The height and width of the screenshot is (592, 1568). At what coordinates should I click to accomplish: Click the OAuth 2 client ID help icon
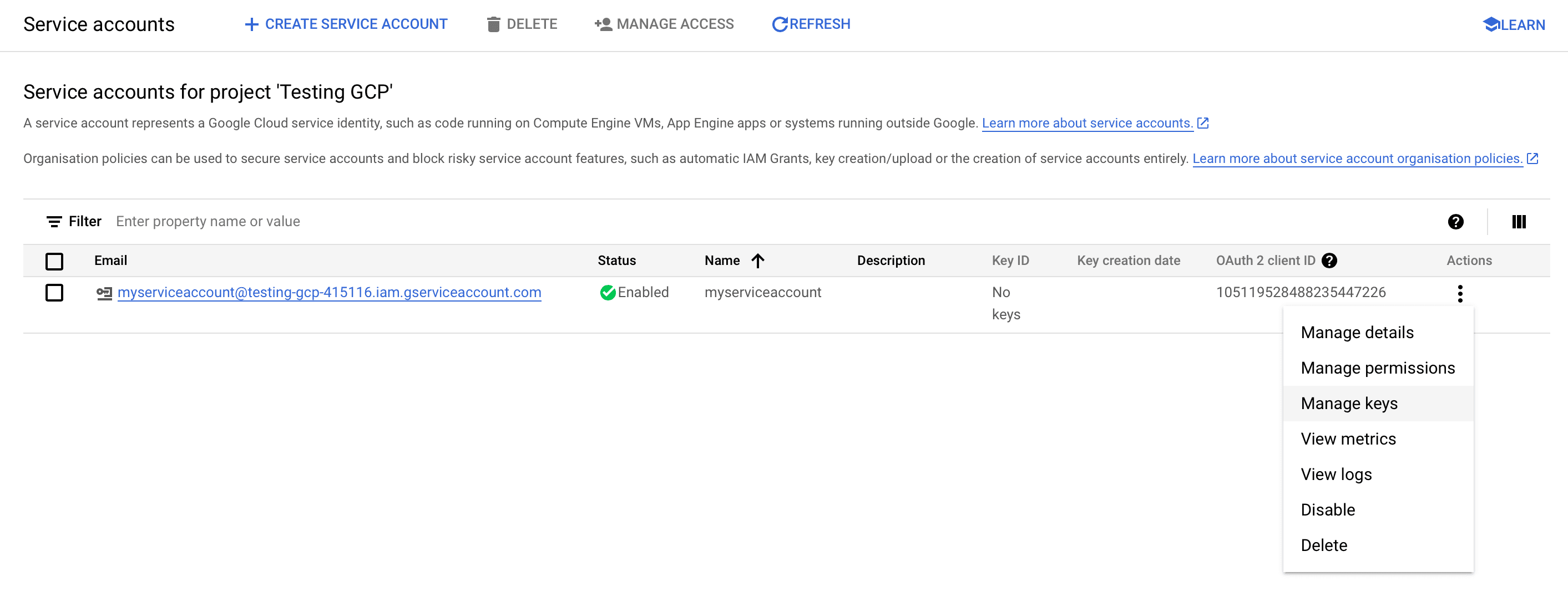pos(1329,261)
